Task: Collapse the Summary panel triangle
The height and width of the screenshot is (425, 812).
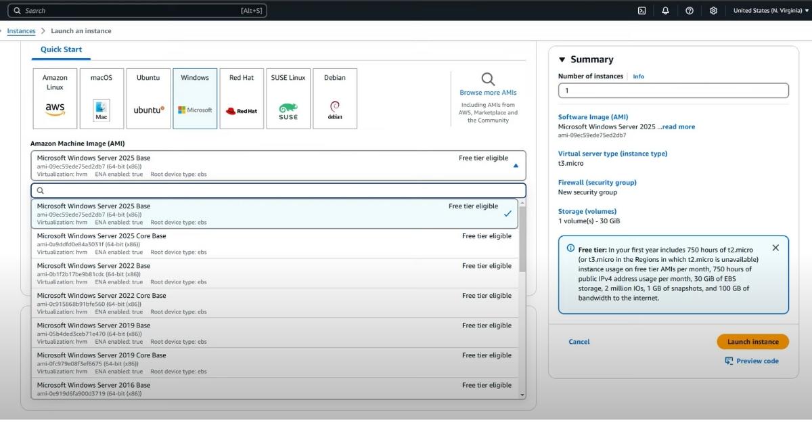Action: coord(562,60)
